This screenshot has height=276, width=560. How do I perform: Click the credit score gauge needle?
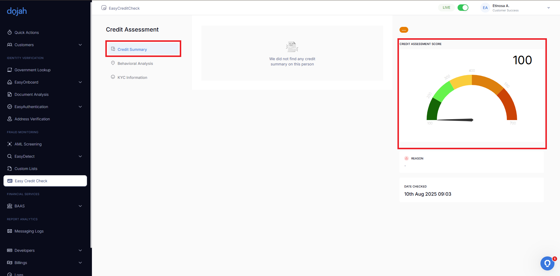(456, 120)
